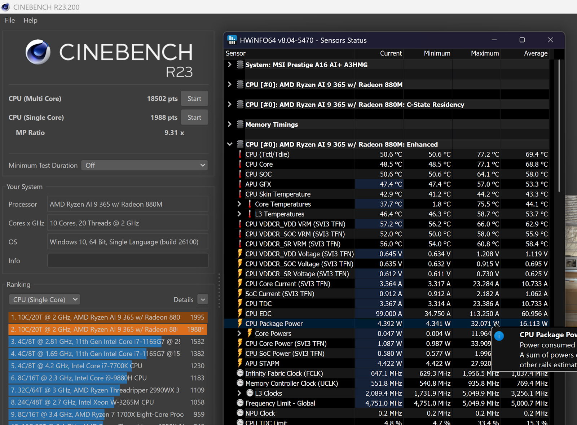Expand the Core Powers sub-list
The image size is (577, 425).
pos(239,333)
